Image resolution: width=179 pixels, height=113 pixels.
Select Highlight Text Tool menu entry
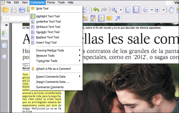click(x=56, y=16)
